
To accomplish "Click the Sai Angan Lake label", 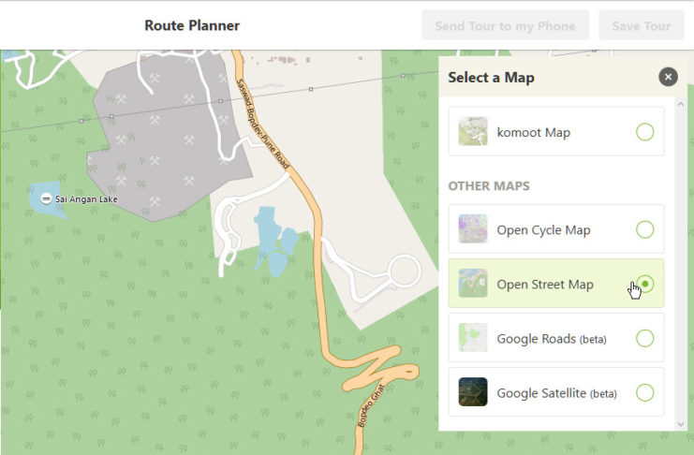I will [87, 199].
